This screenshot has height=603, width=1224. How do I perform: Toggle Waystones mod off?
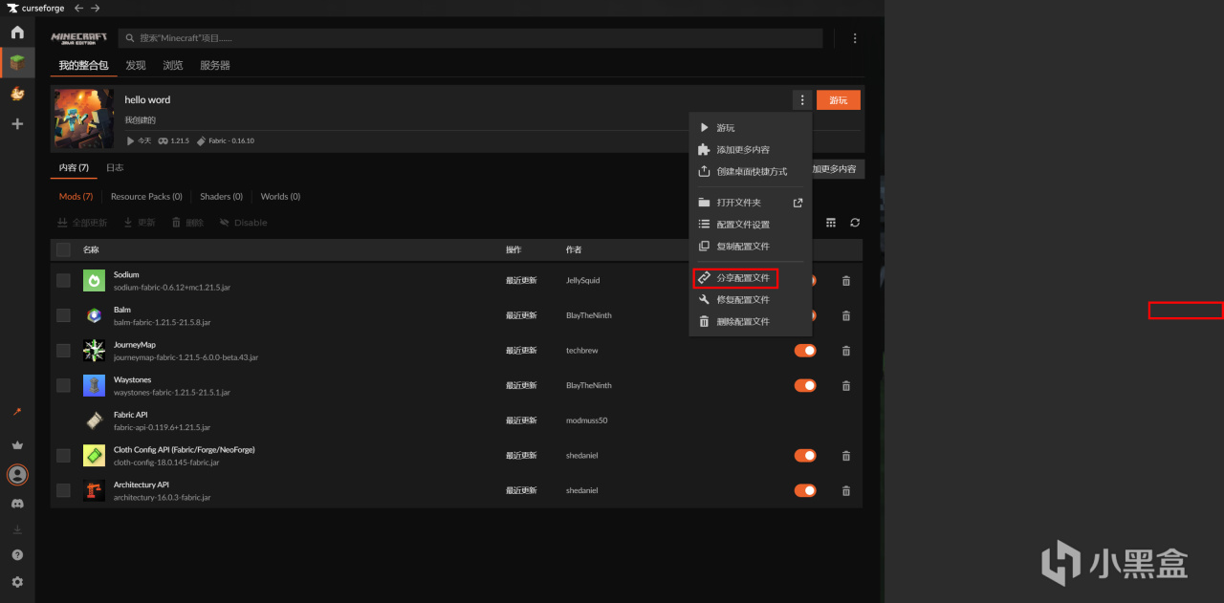point(805,386)
